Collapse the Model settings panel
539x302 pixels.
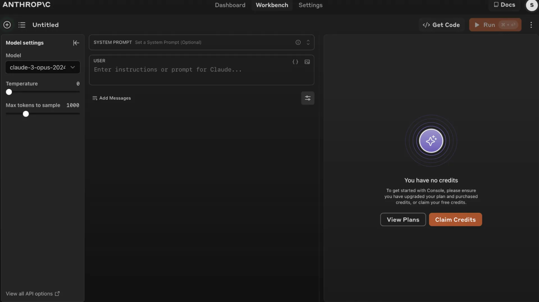(x=76, y=43)
